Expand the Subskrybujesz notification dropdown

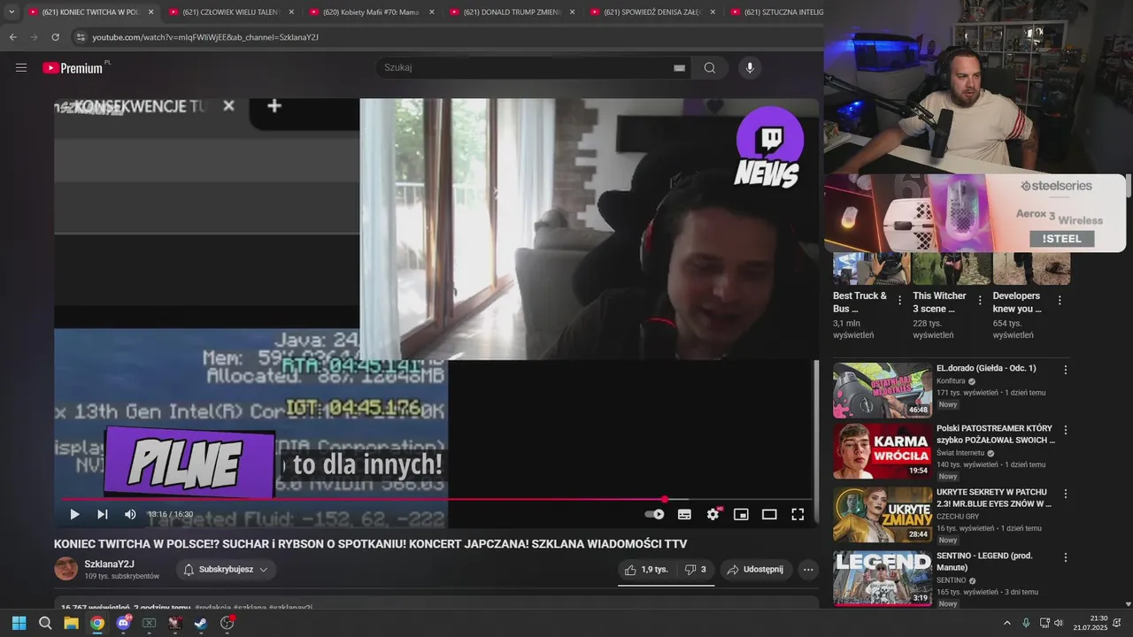(x=226, y=570)
